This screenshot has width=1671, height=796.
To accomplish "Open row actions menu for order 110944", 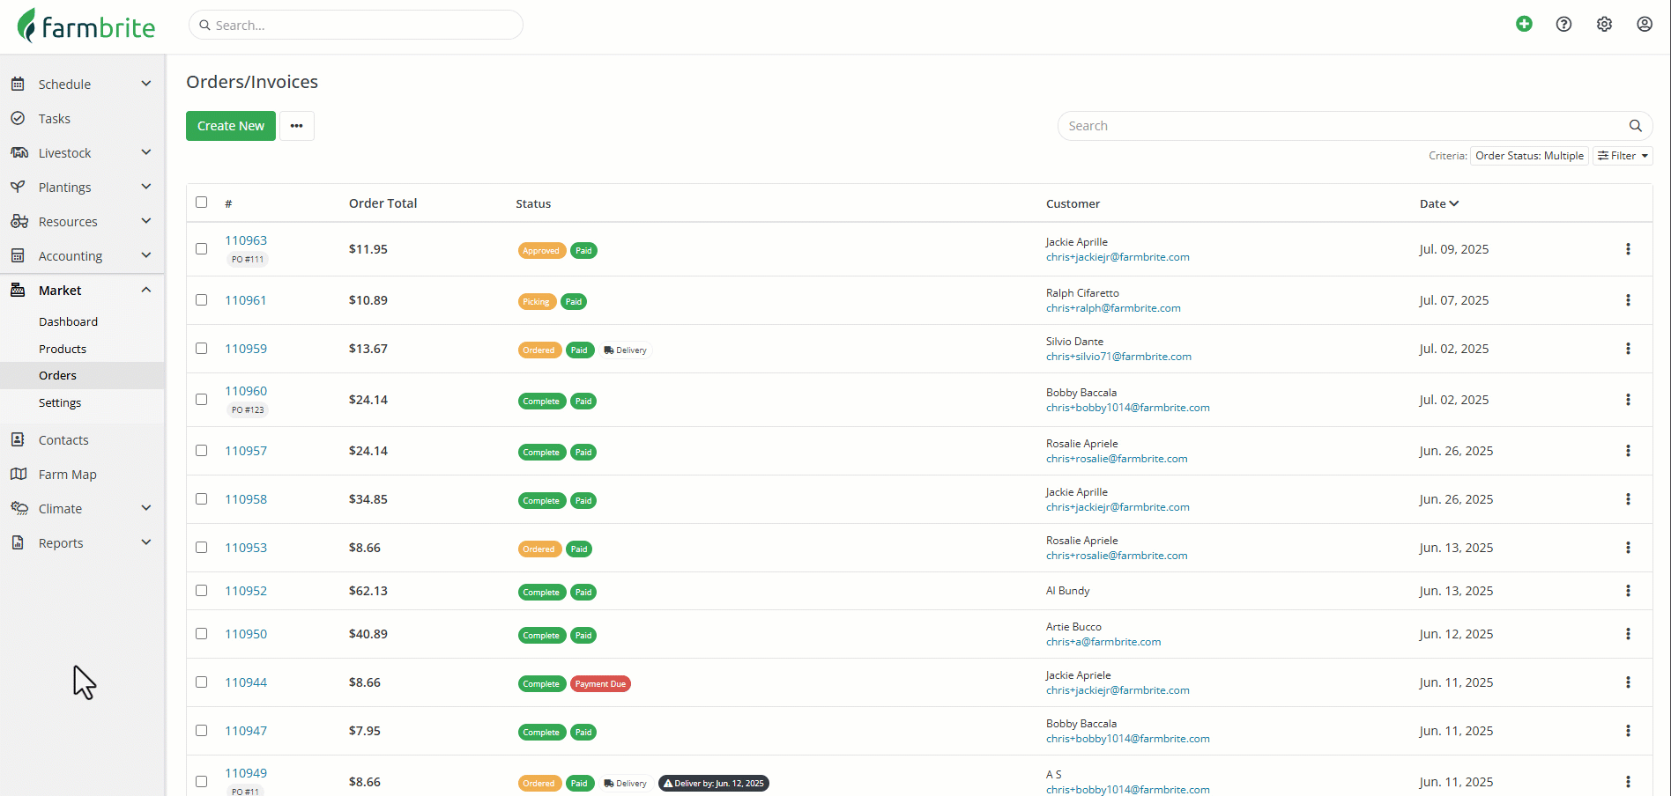I will click(x=1628, y=682).
